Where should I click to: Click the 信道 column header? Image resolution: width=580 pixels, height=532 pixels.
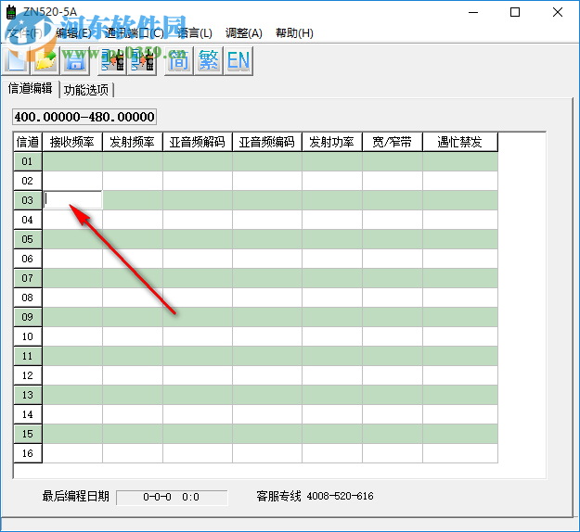coord(28,142)
